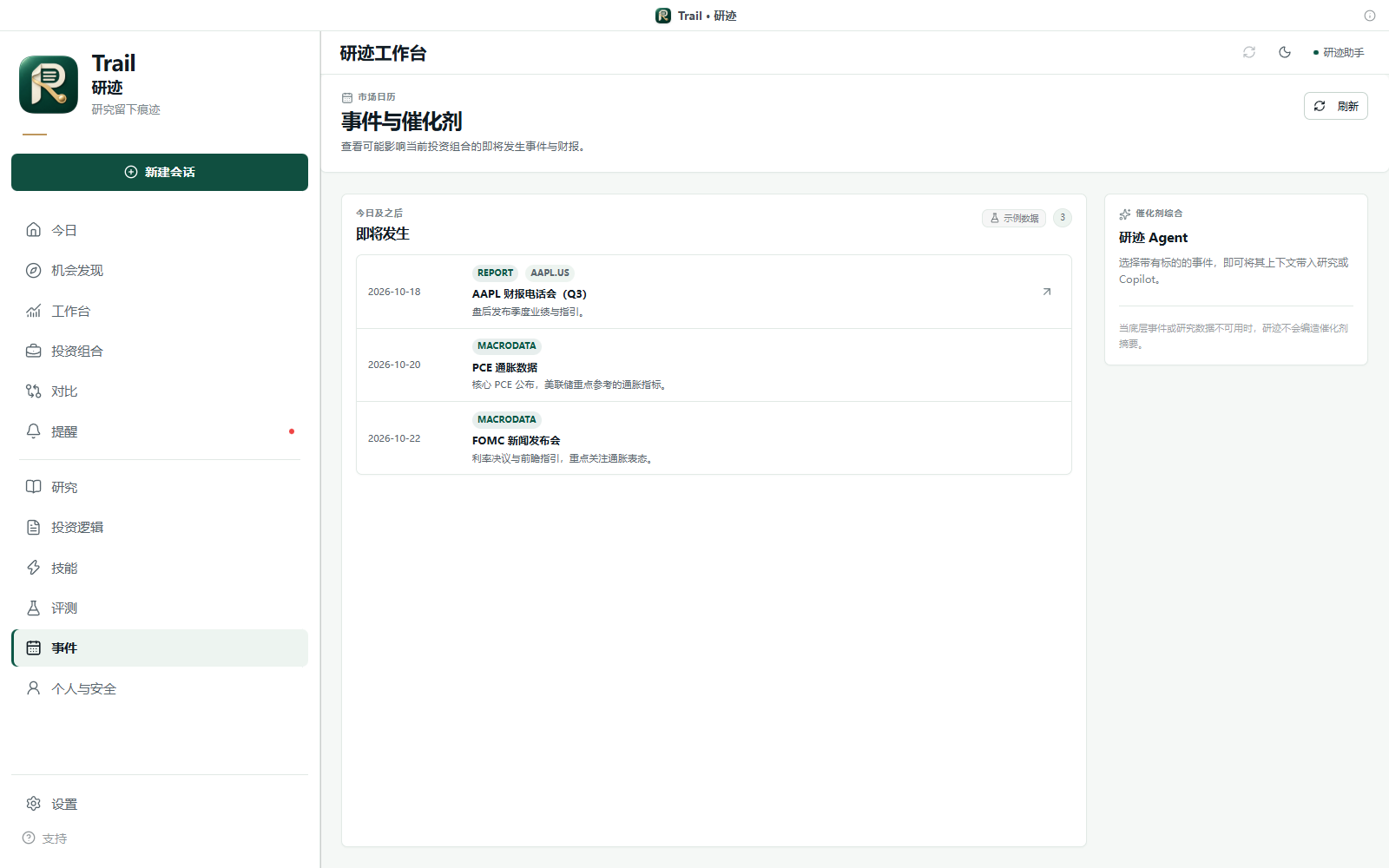Open the 今日 home icon
1389x868 pixels.
point(33,230)
